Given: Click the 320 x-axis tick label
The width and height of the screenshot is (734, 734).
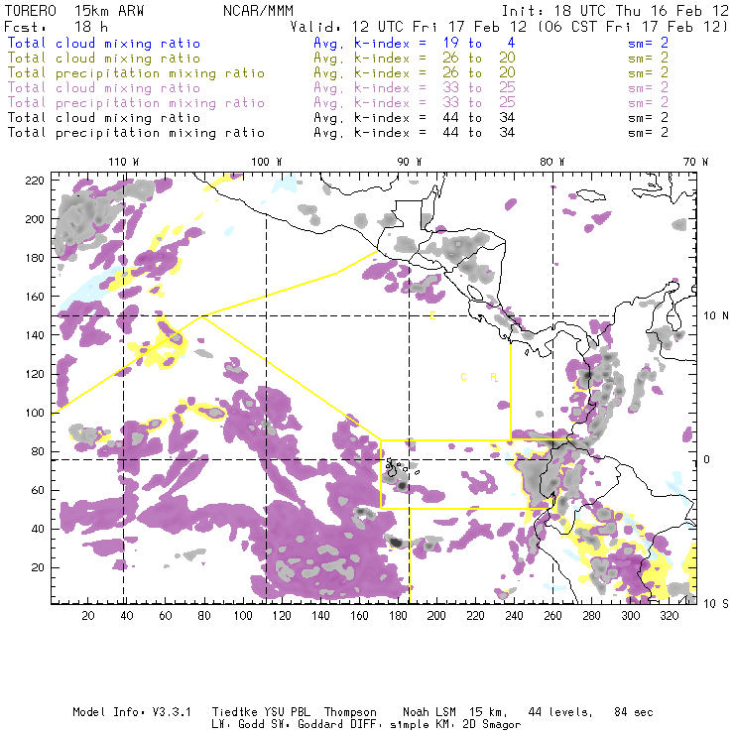Looking at the screenshot, I should [x=670, y=617].
